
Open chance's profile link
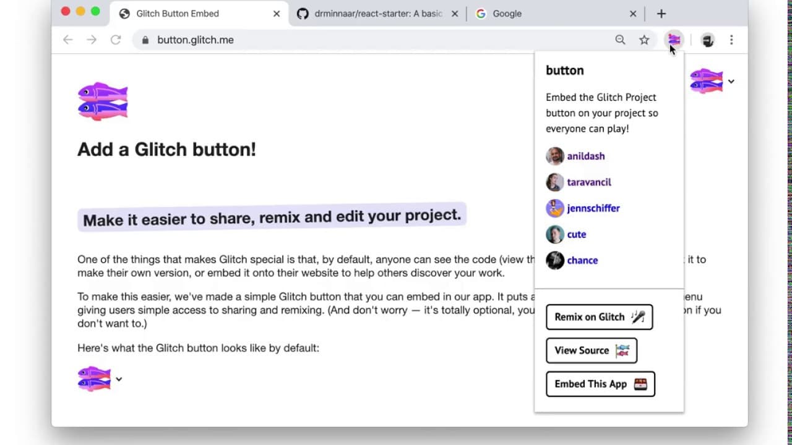click(582, 260)
